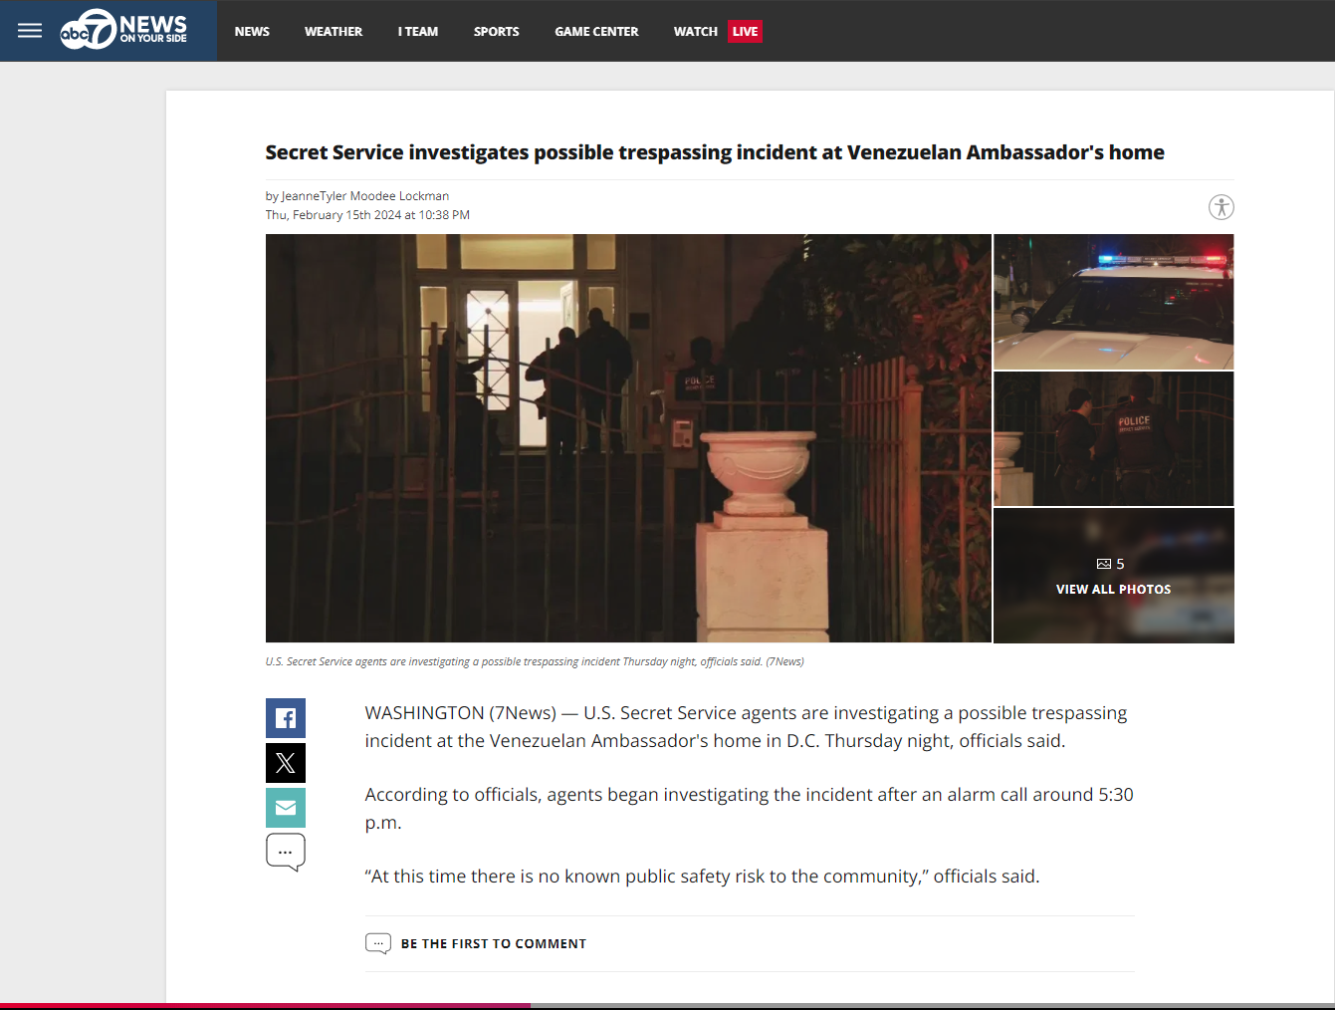Image resolution: width=1335 pixels, height=1010 pixels.
Task: Click the paragraph starting WASHINGTON (7News)
Action: click(x=747, y=727)
